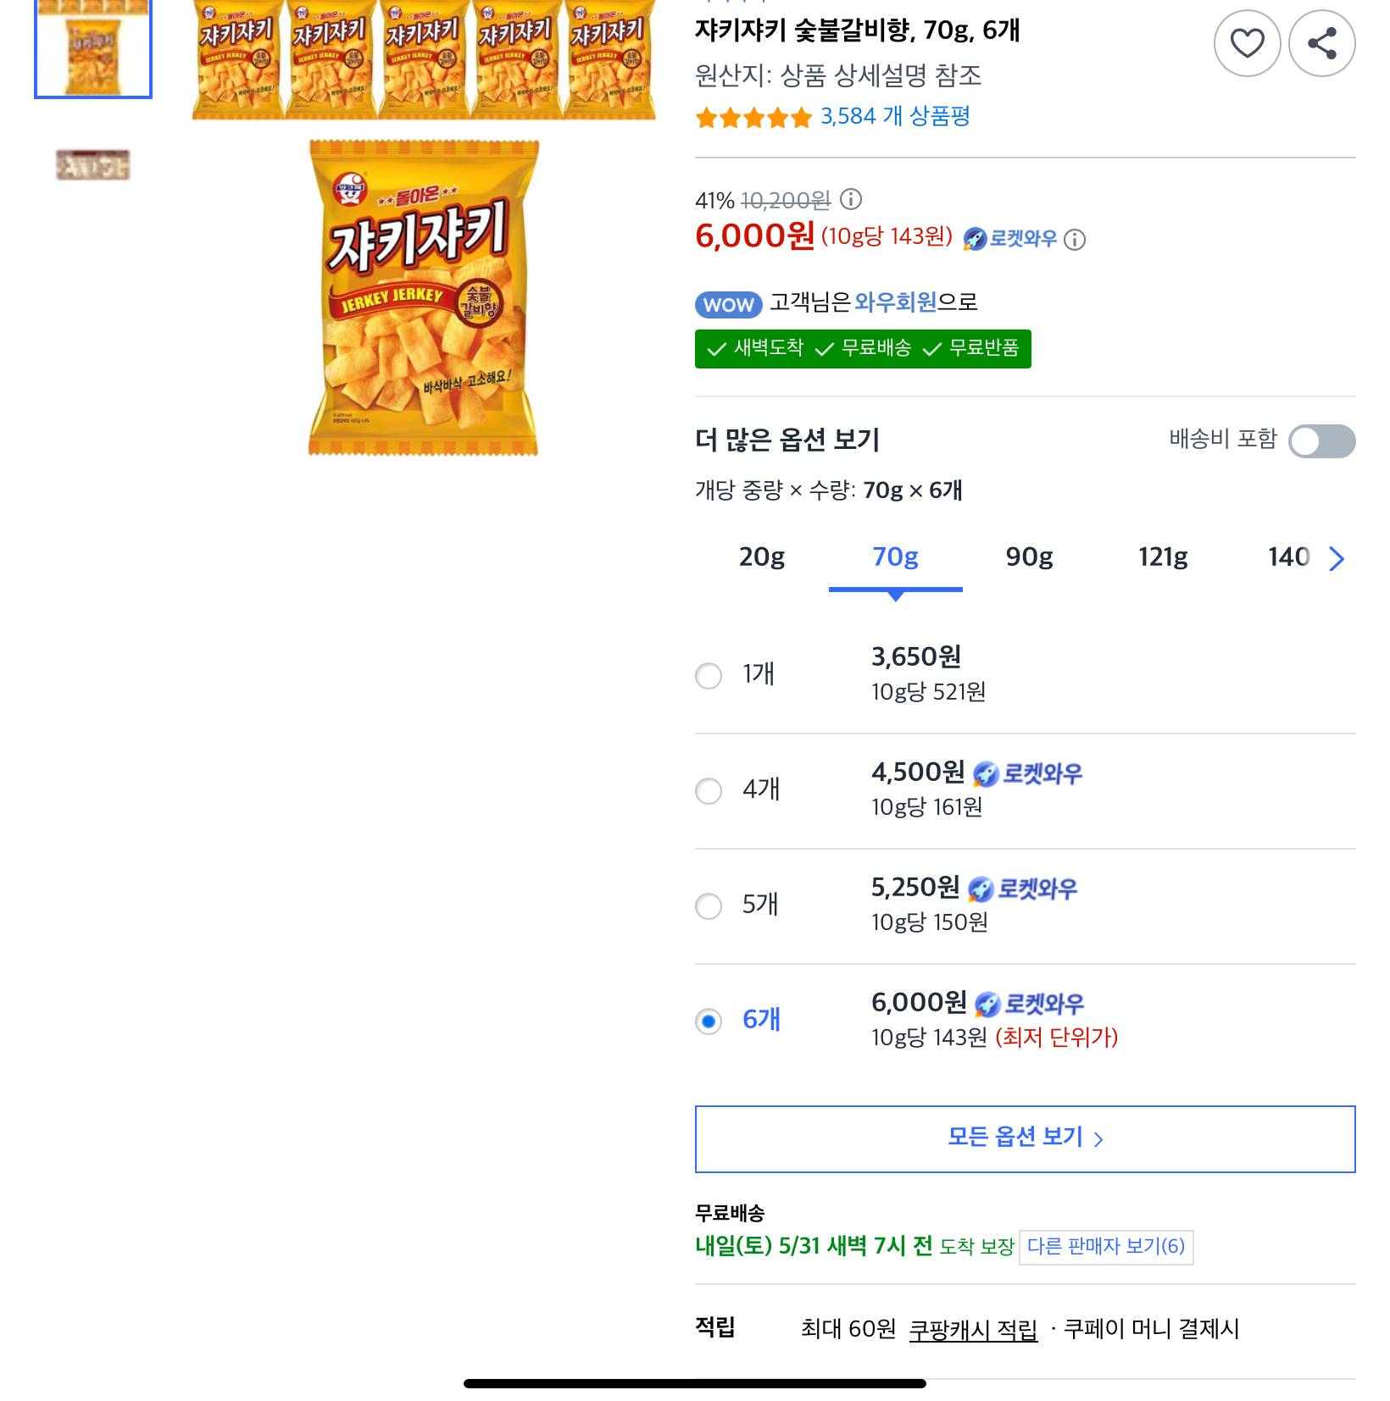Click the share icon
1390x1401 pixels.
(x=1321, y=43)
